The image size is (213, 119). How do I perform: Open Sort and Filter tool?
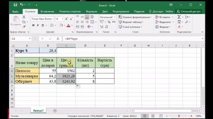(x=187, y=17)
